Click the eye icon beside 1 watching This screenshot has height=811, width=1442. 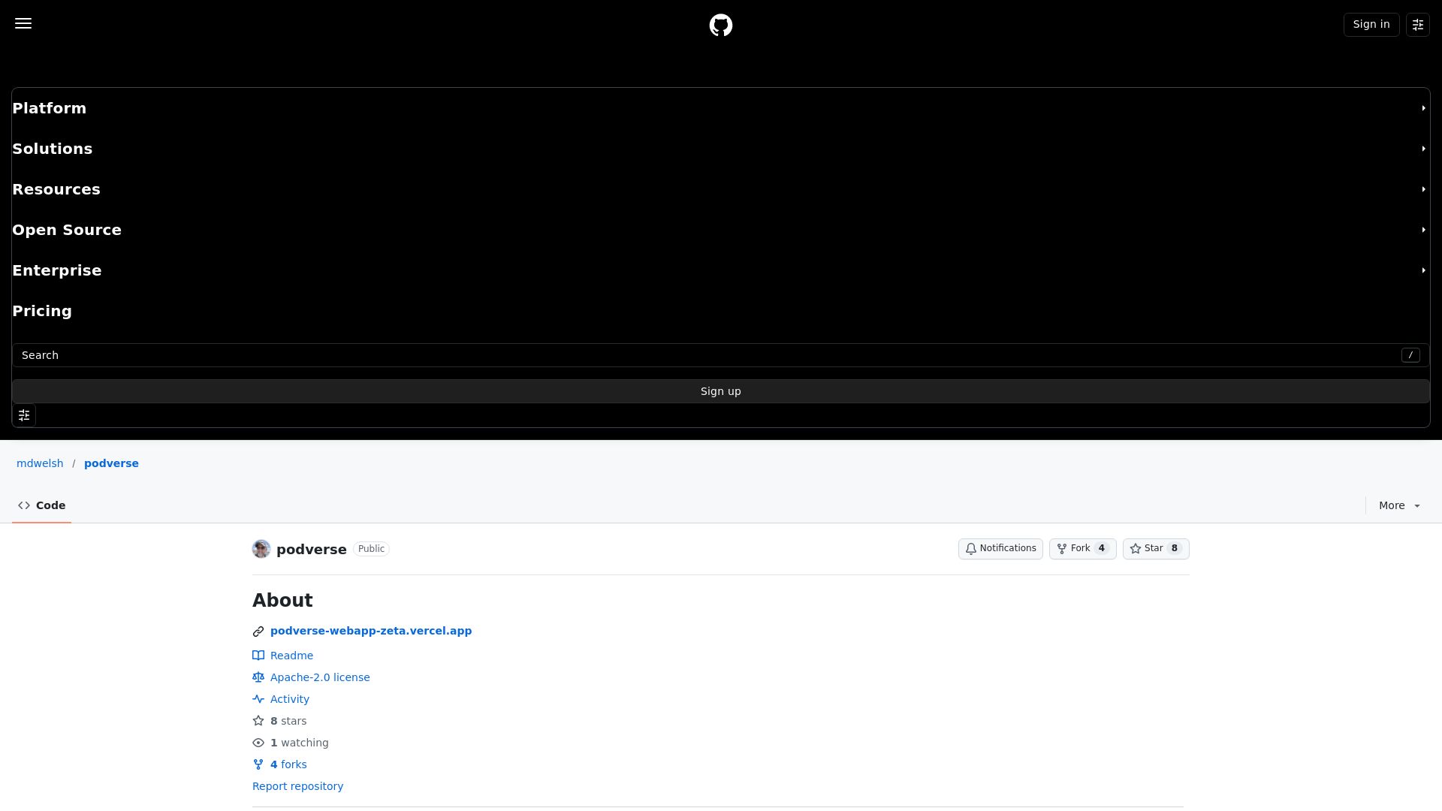point(258,743)
